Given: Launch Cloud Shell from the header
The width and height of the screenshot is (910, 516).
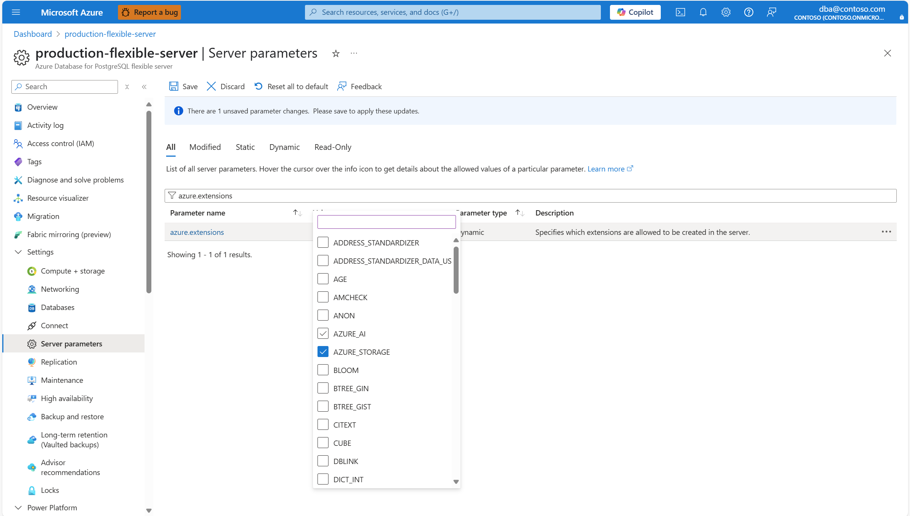Looking at the screenshot, I should (x=681, y=12).
